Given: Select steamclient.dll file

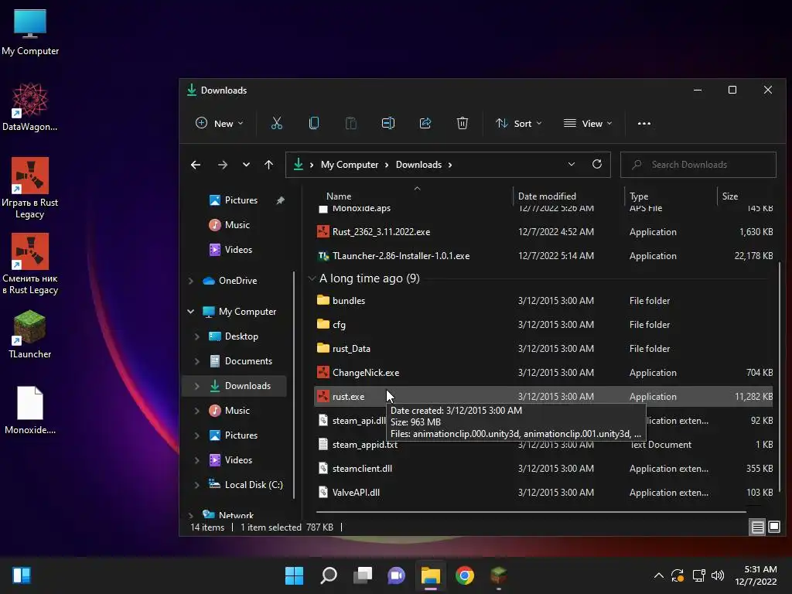Looking at the screenshot, I should [x=544, y=469].
